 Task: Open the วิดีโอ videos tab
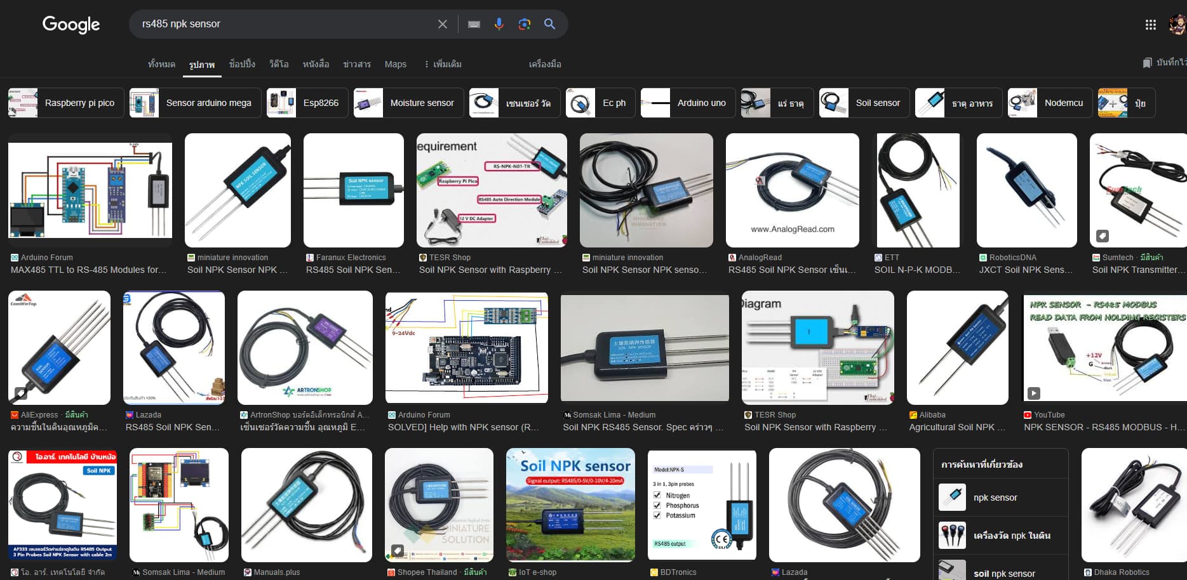[279, 64]
